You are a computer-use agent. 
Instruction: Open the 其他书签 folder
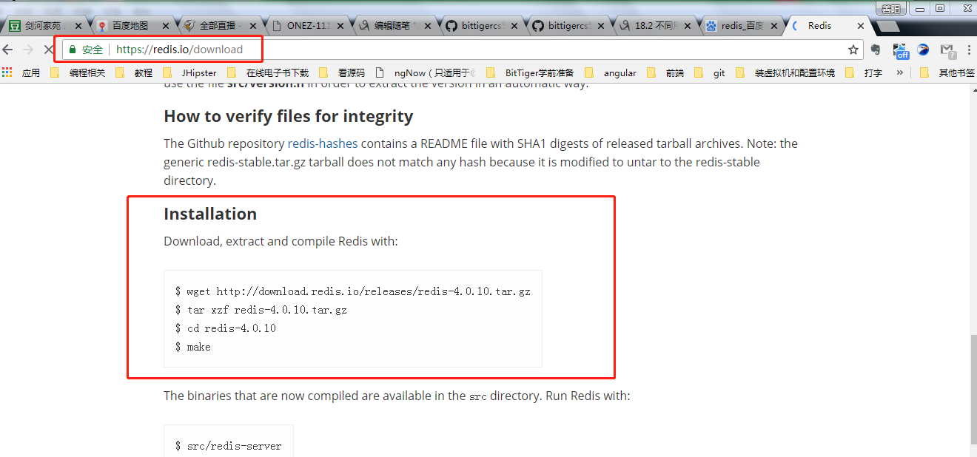tap(947, 72)
